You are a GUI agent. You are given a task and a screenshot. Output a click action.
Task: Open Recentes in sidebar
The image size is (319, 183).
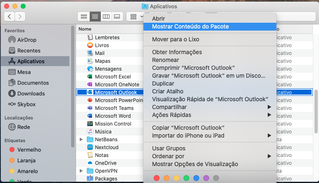[24, 51]
